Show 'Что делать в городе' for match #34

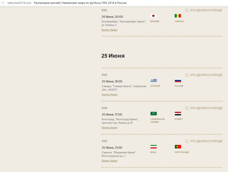[x=204, y=108]
